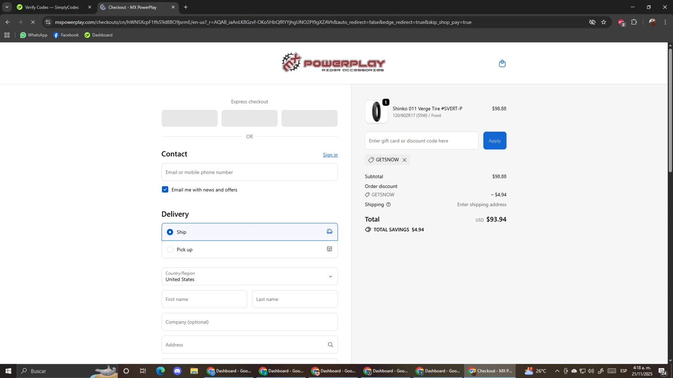Image resolution: width=673 pixels, height=378 pixels.
Task: Click the address search magnifier icon
Action: [330, 345]
